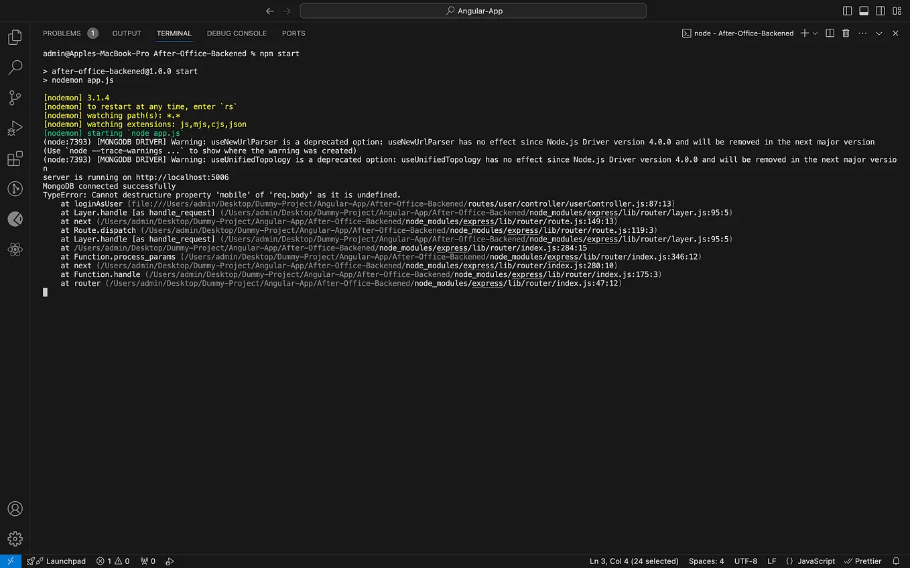Open the Accounts menu in the activity bar
The image size is (910, 568).
point(15,508)
